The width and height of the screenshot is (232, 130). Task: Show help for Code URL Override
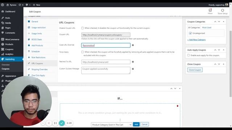[x=133, y=45]
